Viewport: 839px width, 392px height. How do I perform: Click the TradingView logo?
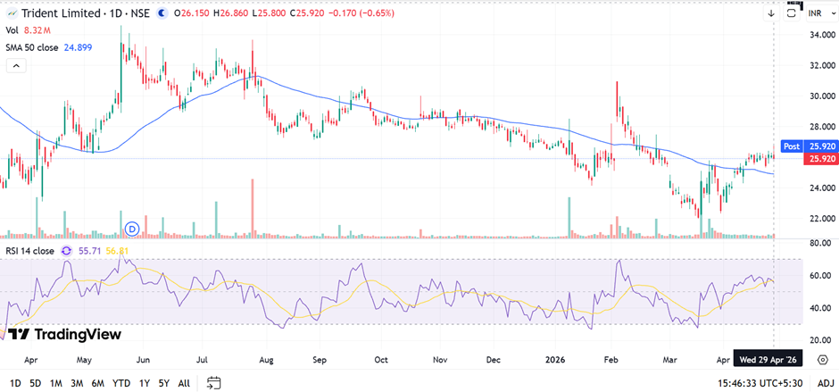(x=57, y=335)
